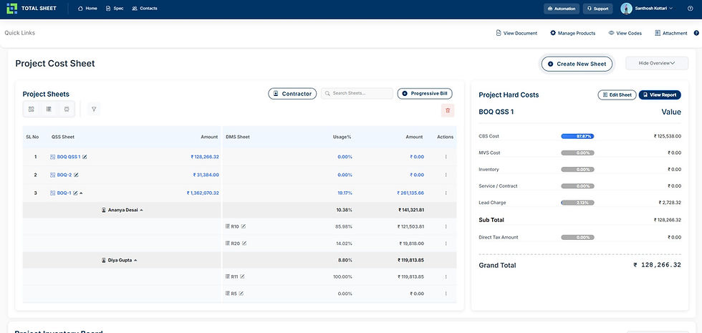This screenshot has height=333, width=702.
Task: Click View Report button
Action: pos(660,95)
